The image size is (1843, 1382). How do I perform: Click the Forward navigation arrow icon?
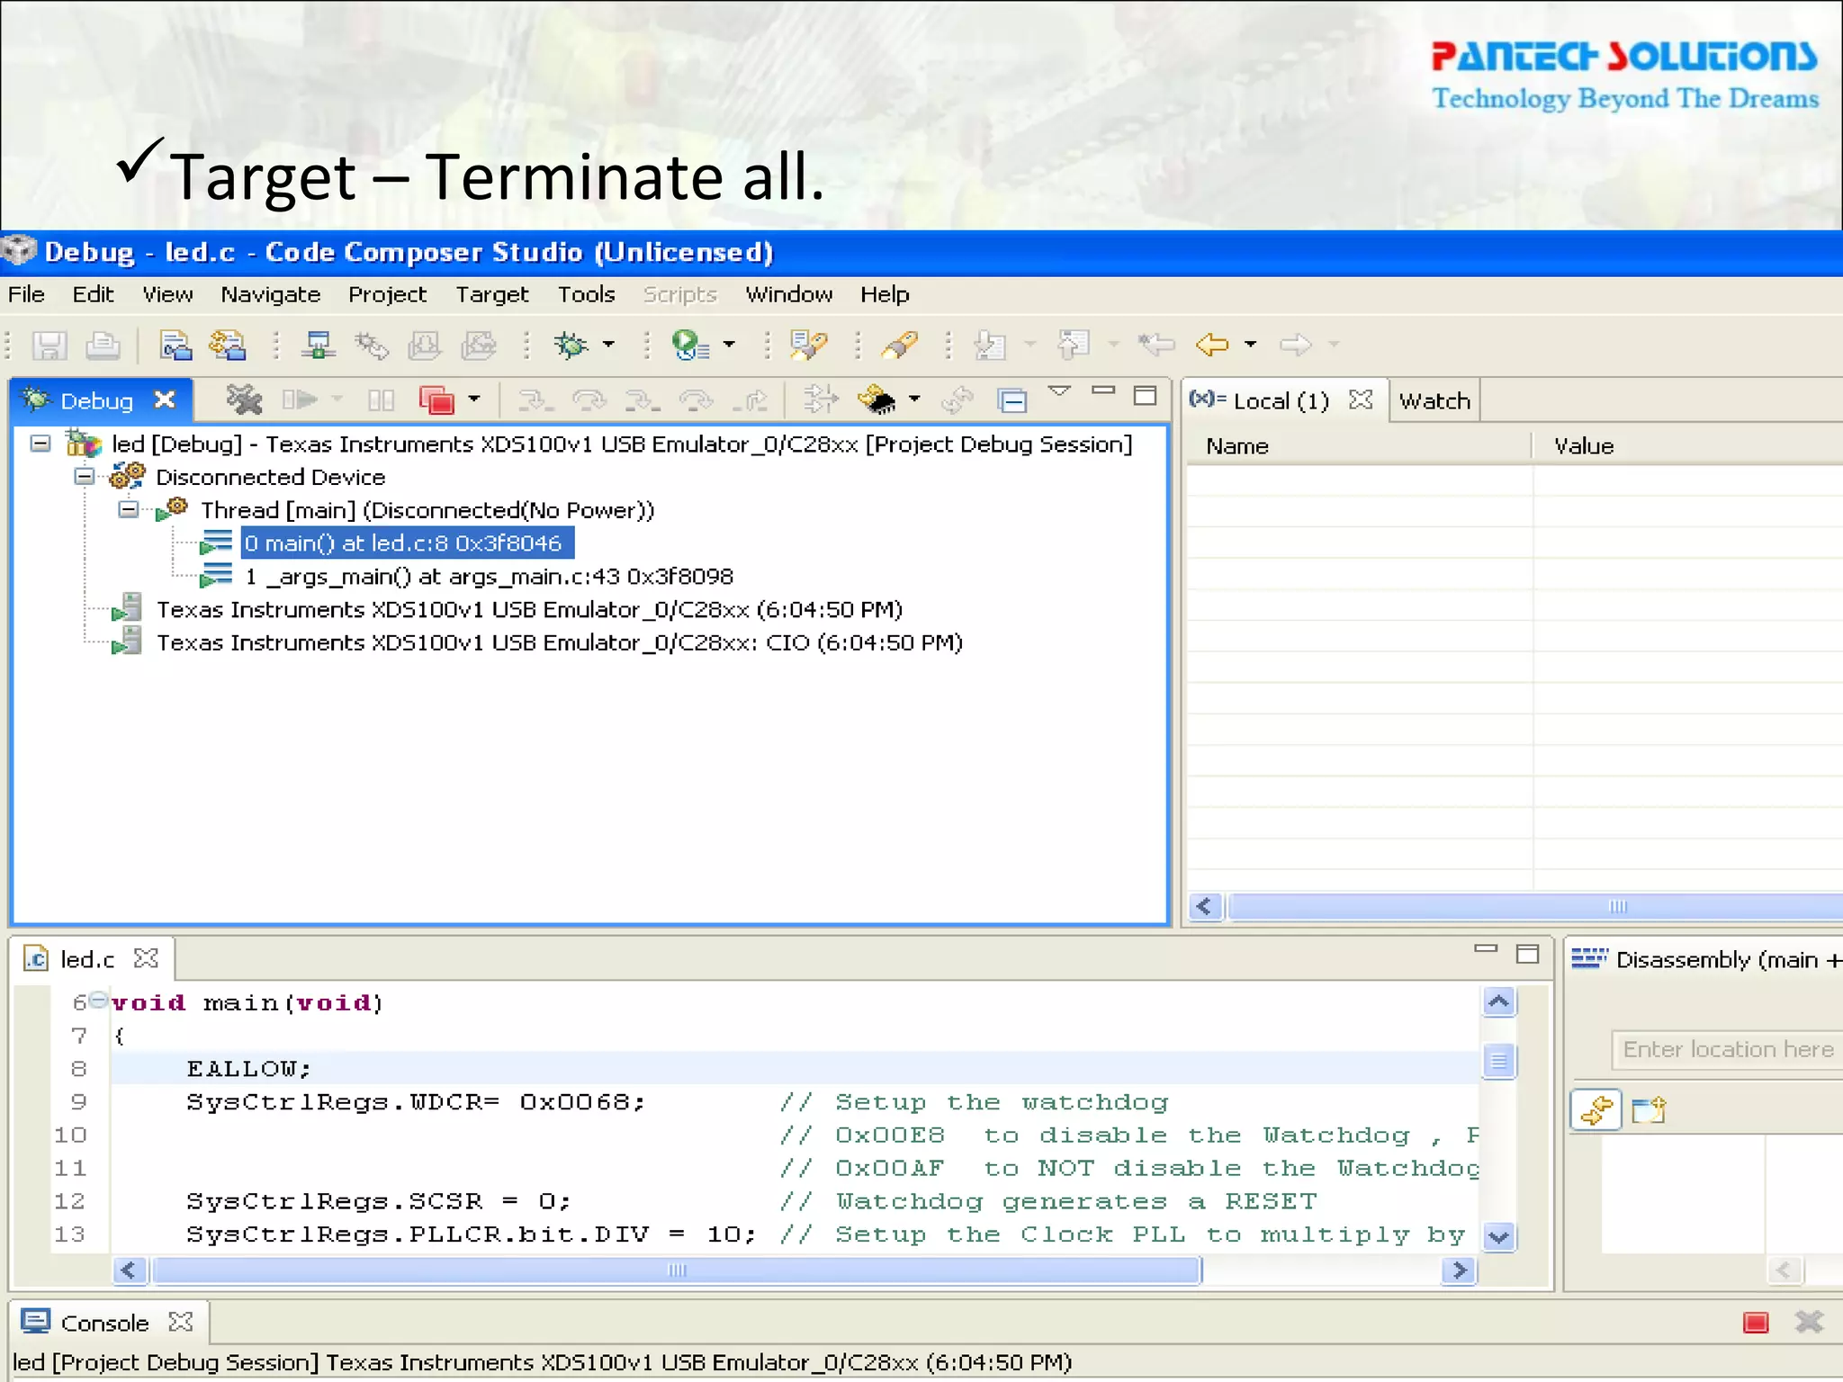pos(1296,345)
